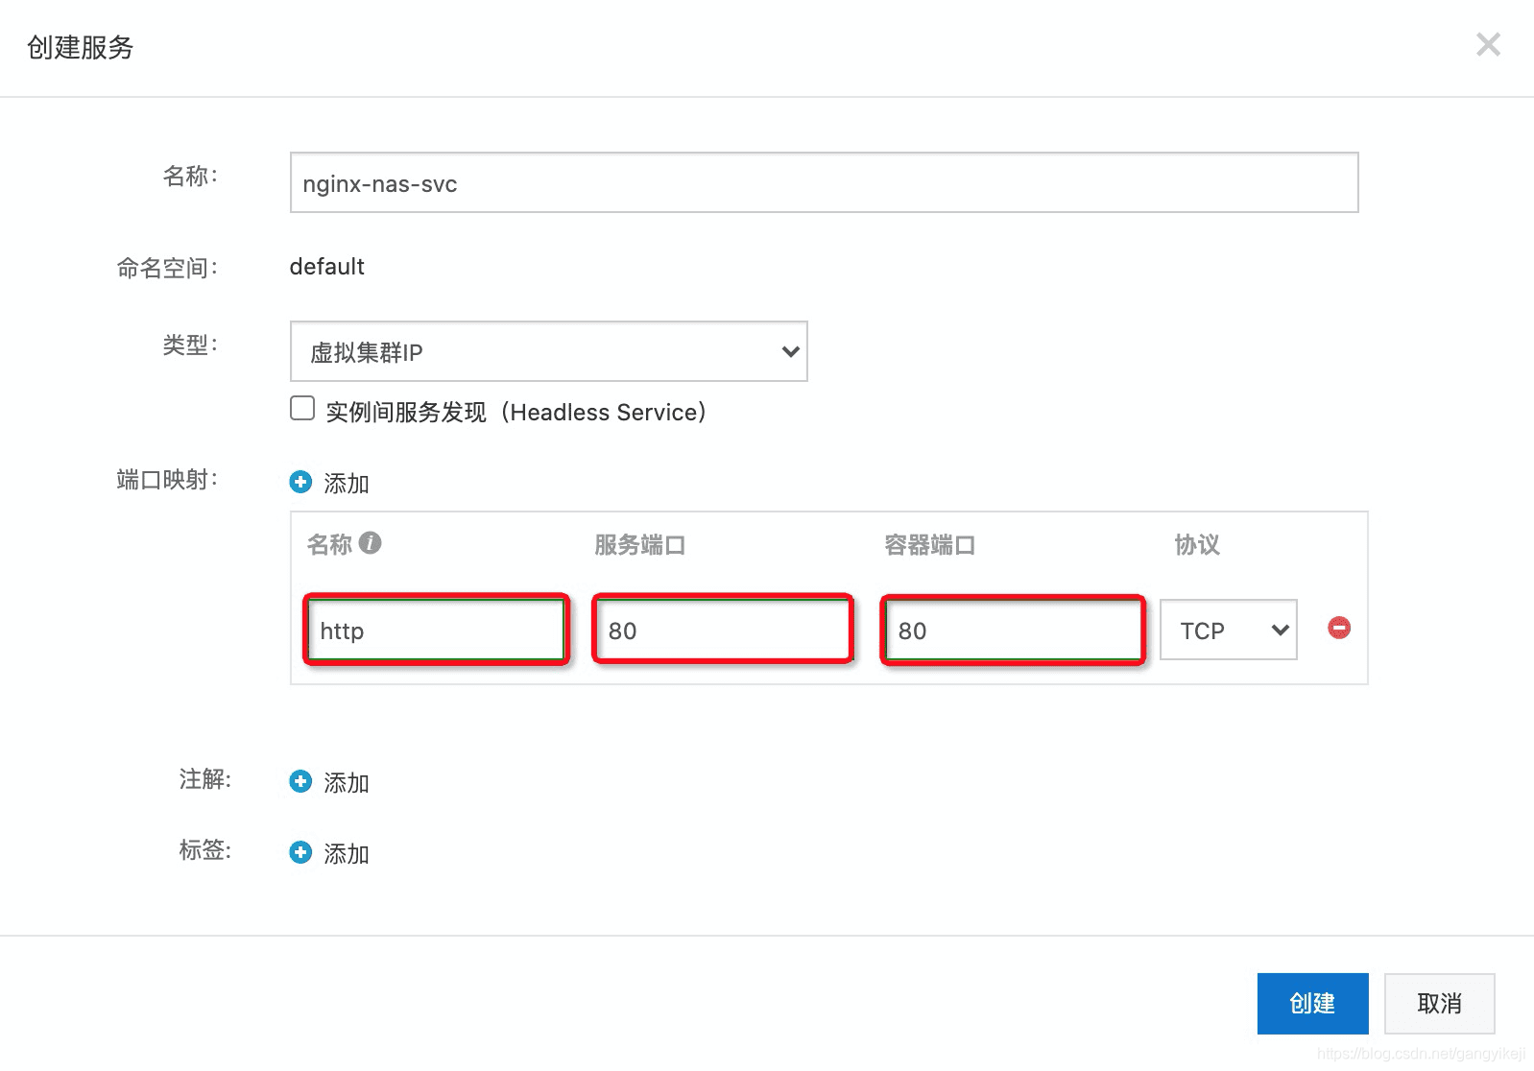Screen dimensions: 1534x1071
Task: Close the 创建服务 dialog with X icon
Action: tap(1488, 44)
